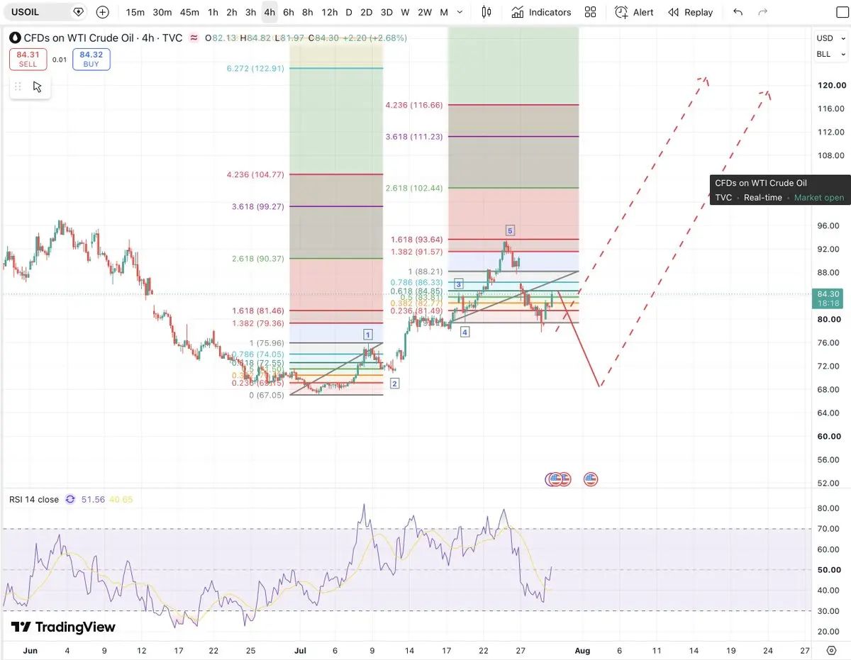This screenshot has width=851, height=660.
Task: Click the approximately-equal icon after TVC
Action: point(194,38)
